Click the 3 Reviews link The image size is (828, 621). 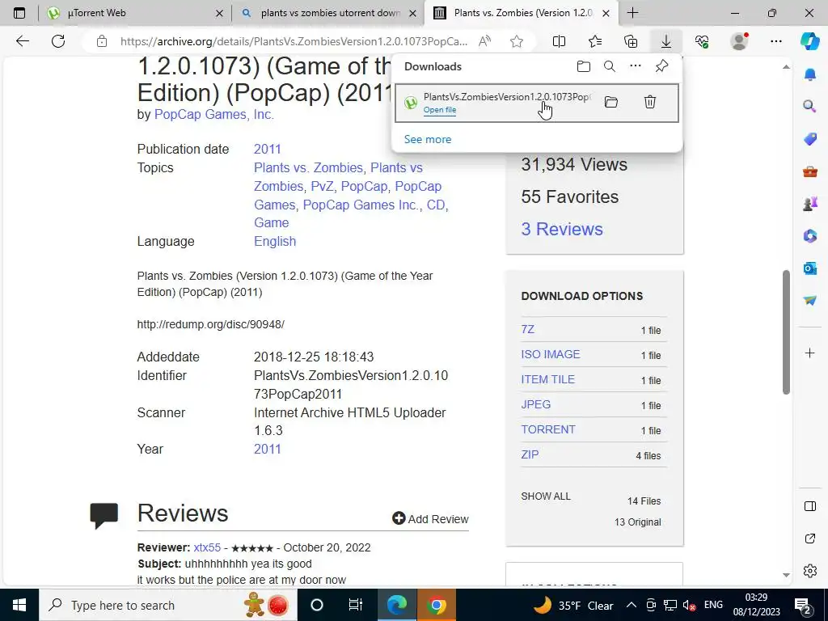pos(562,229)
